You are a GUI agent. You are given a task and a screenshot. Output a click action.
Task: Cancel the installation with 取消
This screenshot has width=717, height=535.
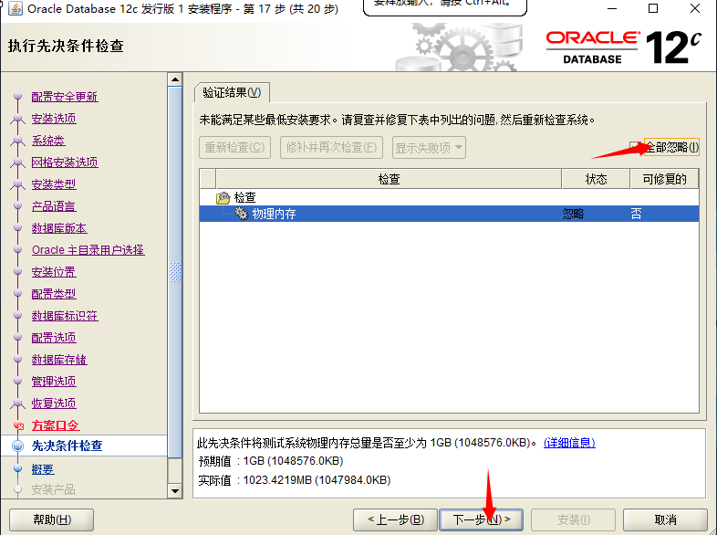pyautogui.click(x=665, y=519)
